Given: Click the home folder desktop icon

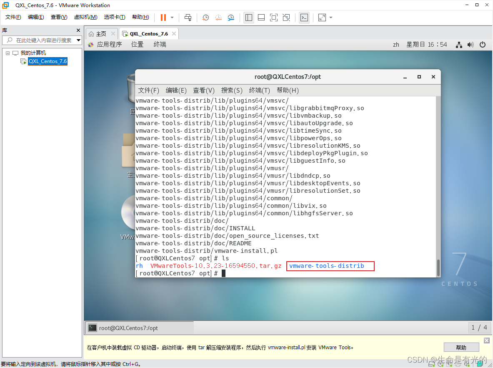Looking at the screenshot, I should point(129,151).
